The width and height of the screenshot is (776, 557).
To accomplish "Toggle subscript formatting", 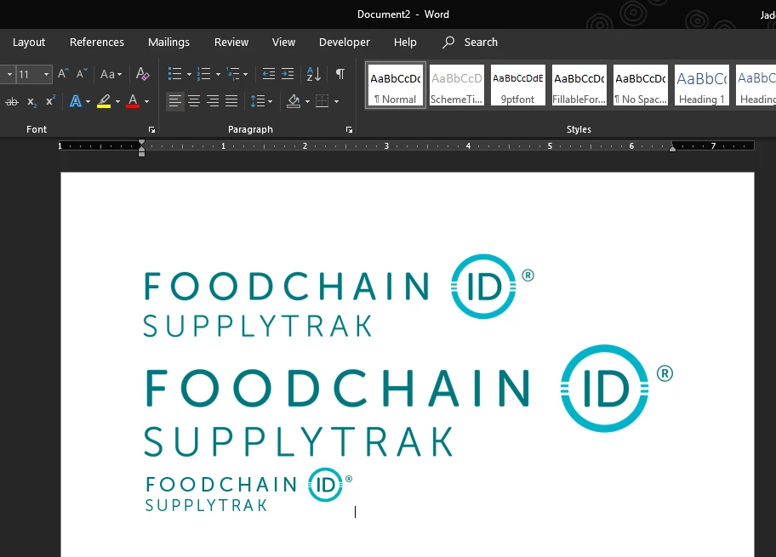I will click(31, 102).
